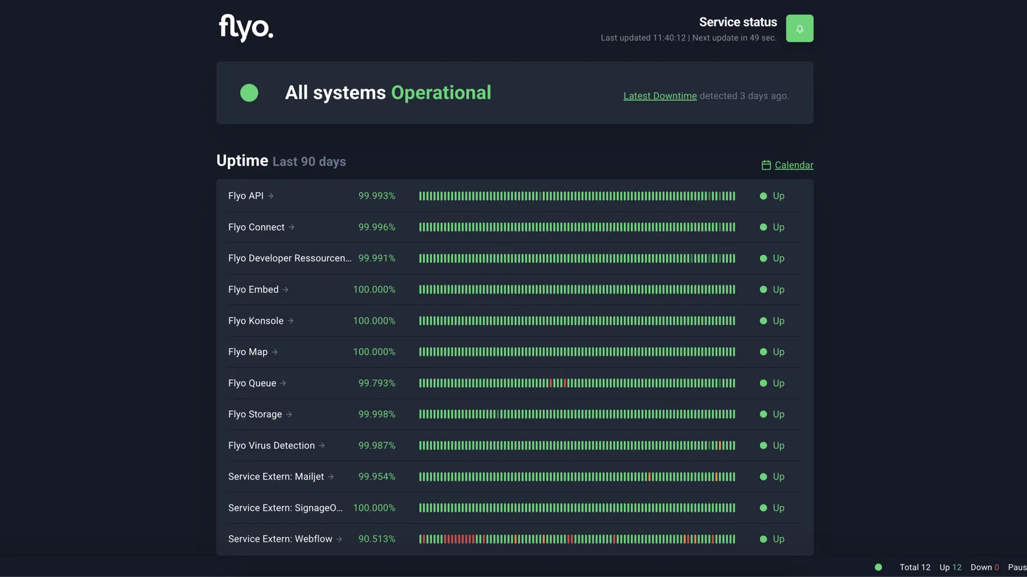The image size is (1027, 577).
Task: Open Flyo Embed monitor details arrow
Action: (x=286, y=290)
